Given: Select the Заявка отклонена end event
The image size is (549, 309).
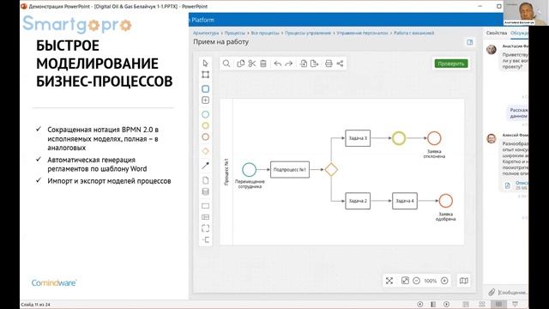Looking at the screenshot, I should coord(434,138).
